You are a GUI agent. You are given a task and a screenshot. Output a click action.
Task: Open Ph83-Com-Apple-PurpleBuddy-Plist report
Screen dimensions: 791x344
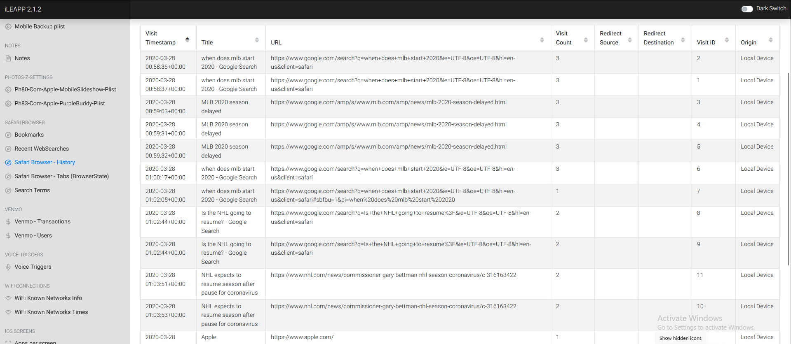click(60, 103)
